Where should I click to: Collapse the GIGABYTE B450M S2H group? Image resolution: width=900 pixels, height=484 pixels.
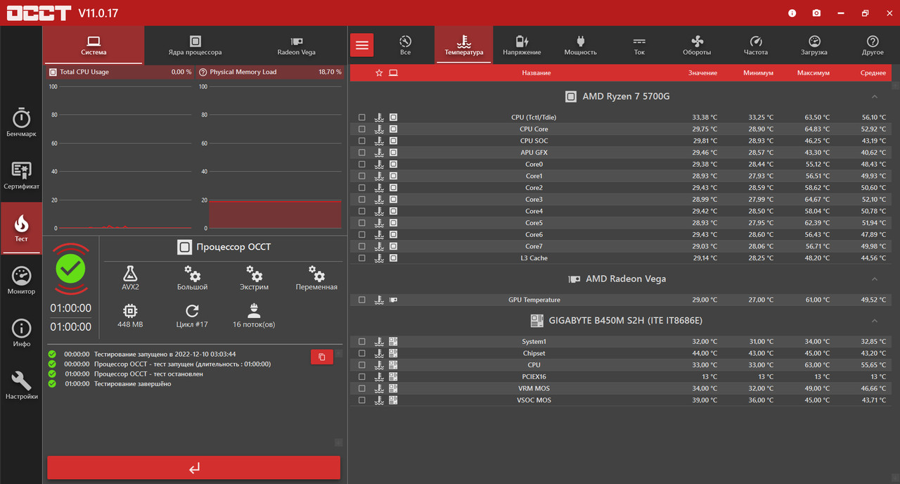pos(875,321)
